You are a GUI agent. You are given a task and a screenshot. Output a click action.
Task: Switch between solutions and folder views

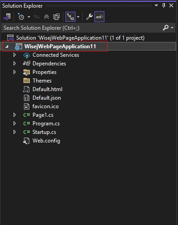[7, 17]
